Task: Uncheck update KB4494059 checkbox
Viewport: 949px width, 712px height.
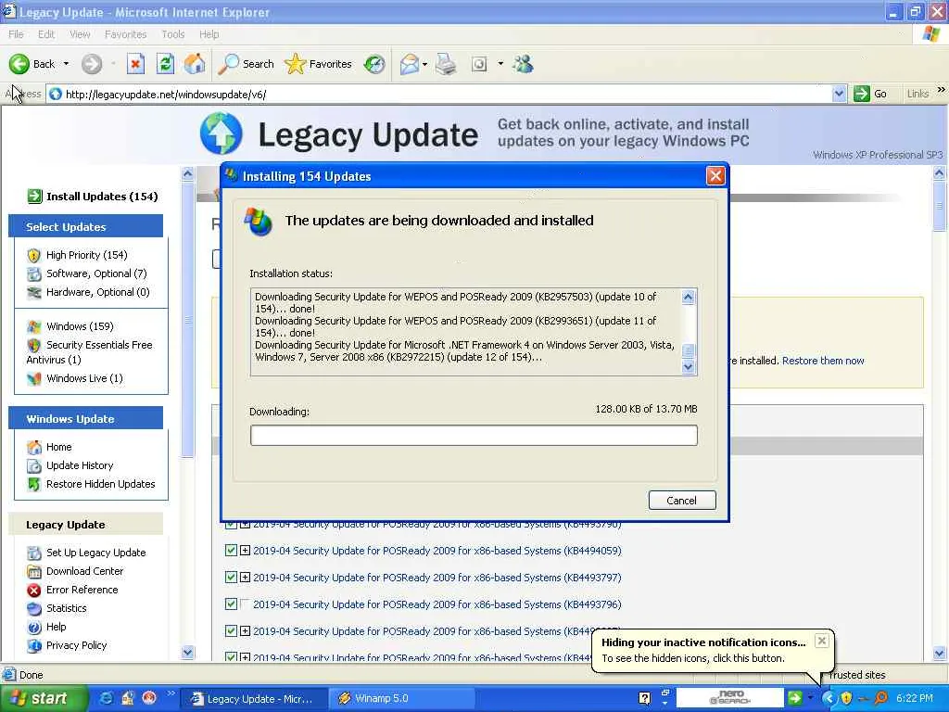Action: (231, 551)
